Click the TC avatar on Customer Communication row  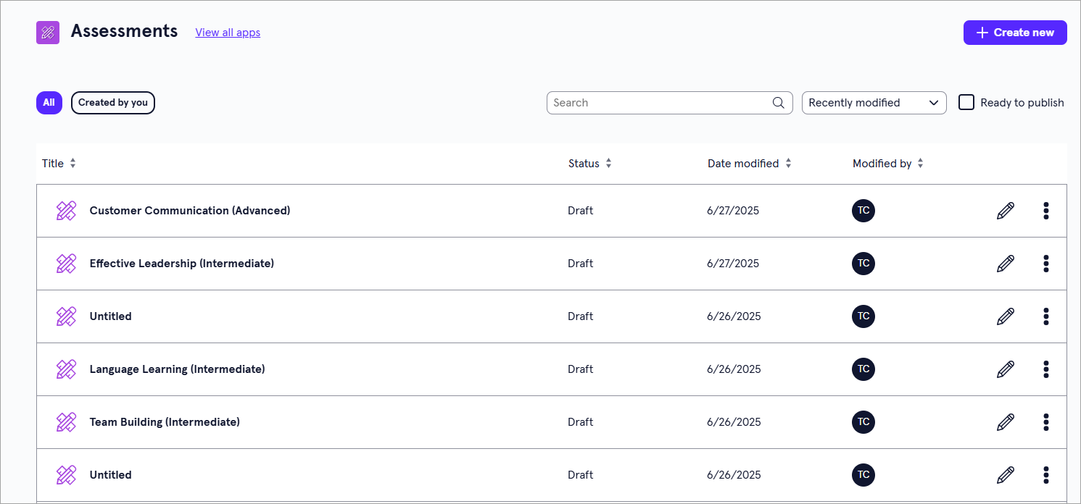coord(863,211)
